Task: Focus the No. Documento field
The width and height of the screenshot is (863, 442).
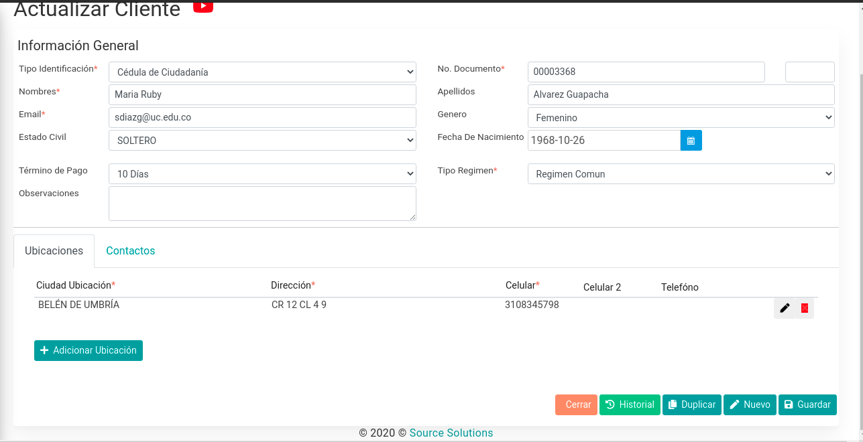Action: 646,72
